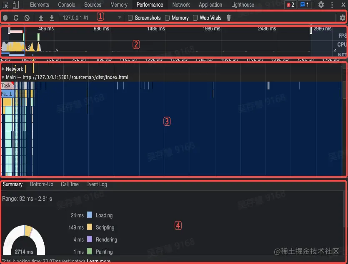Click the Scripting yellow color swatch
This screenshot has width=348, height=264.
point(90,227)
